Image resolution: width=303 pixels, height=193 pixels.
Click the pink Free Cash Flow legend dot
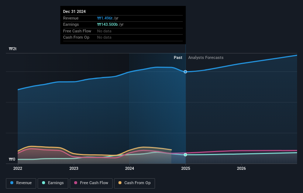click(76, 183)
